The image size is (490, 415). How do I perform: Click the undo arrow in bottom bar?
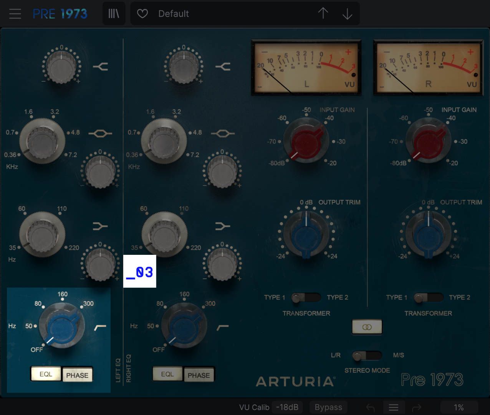pyautogui.click(x=370, y=407)
